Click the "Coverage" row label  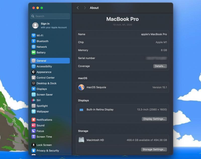(84, 66)
